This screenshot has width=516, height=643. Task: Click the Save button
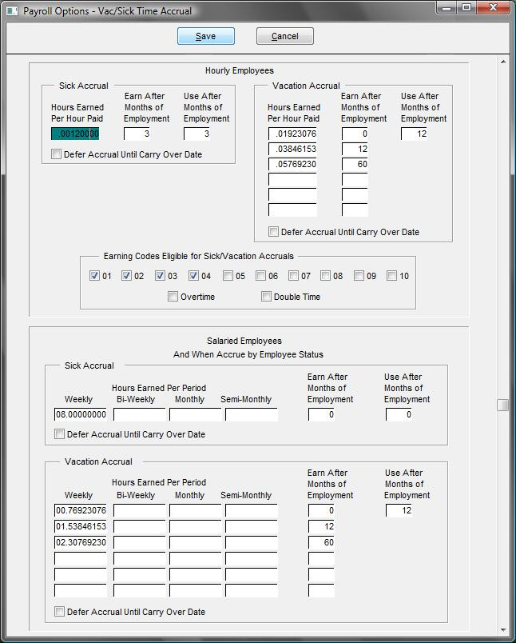tap(206, 36)
